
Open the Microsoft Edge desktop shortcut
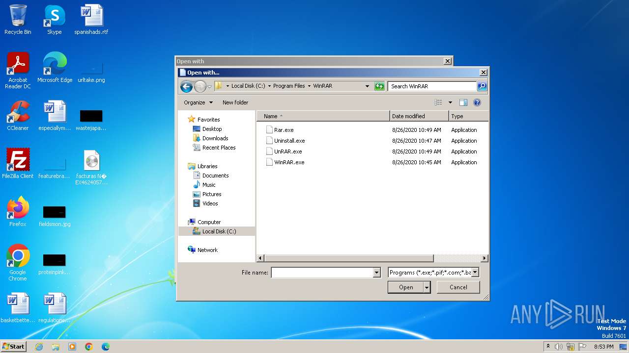(x=55, y=68)
